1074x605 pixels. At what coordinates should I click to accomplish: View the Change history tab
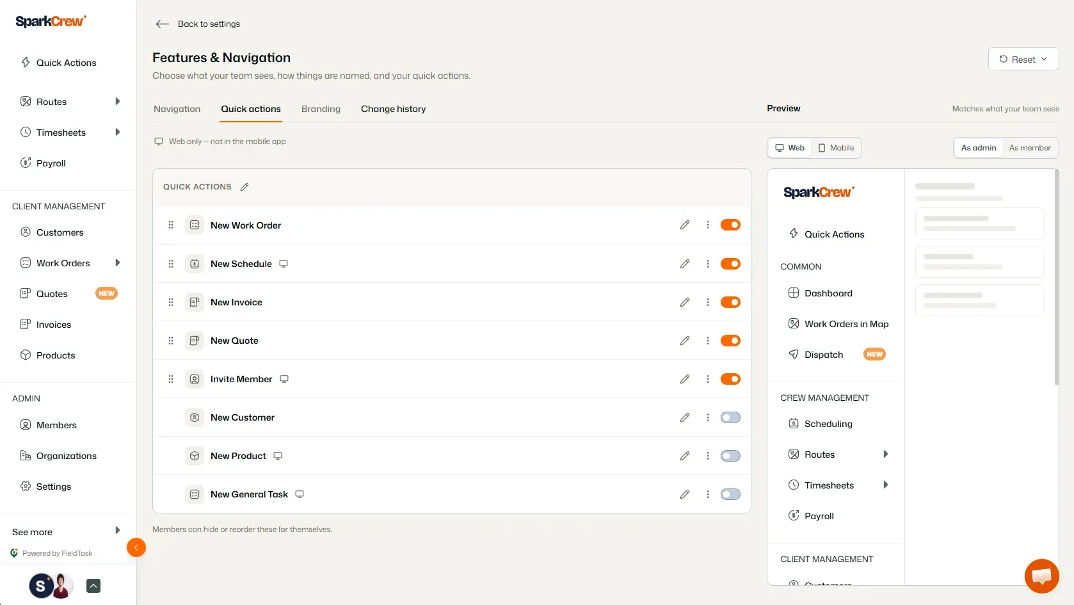tap(393, 109)
